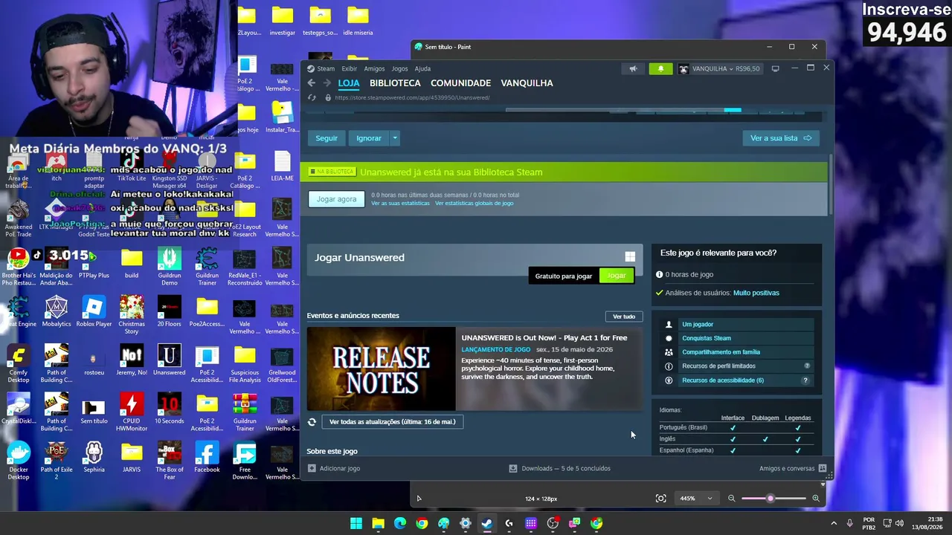The height and width of the screenshot is (535, 952).
Task: Launch CPUID HWMonitor desktop shortcut
Action: (x=132, y=413)
